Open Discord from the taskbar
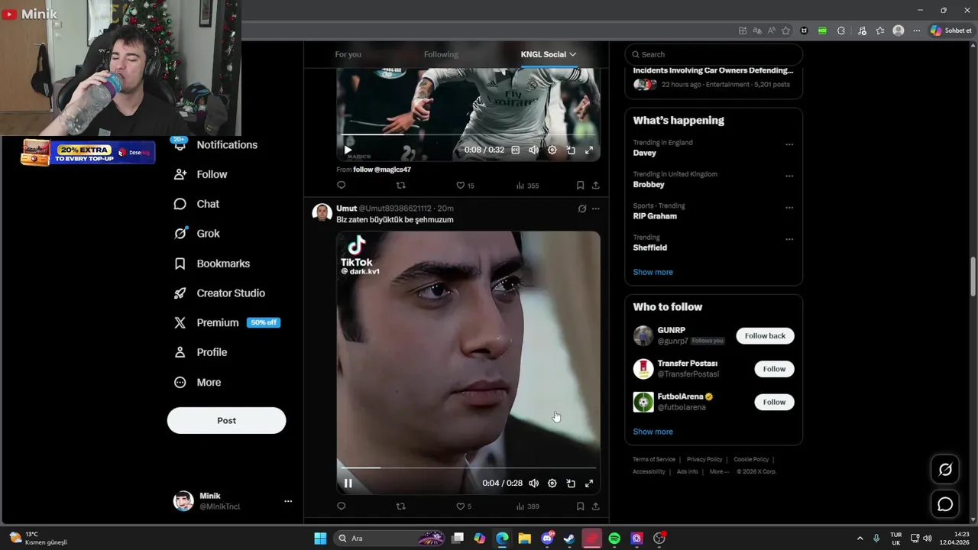This screenshot has height=550, width=978. pyautogui.click(x=547, y=539)
